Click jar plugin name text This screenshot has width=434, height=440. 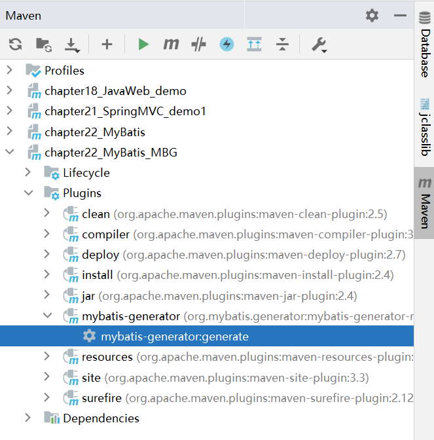click(x=88, y=296)
